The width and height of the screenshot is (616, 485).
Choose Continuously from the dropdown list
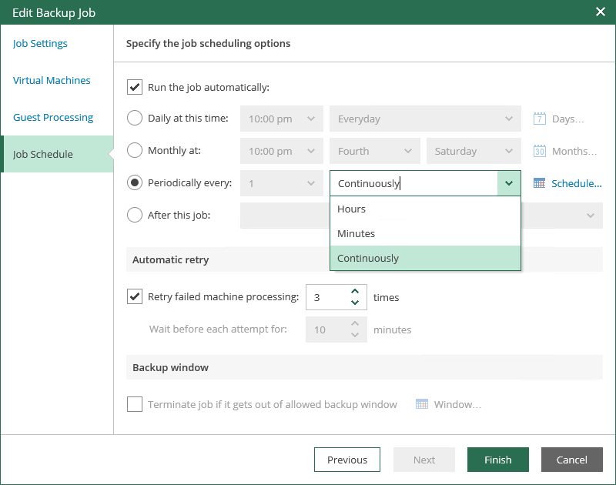tap(425, 258)
